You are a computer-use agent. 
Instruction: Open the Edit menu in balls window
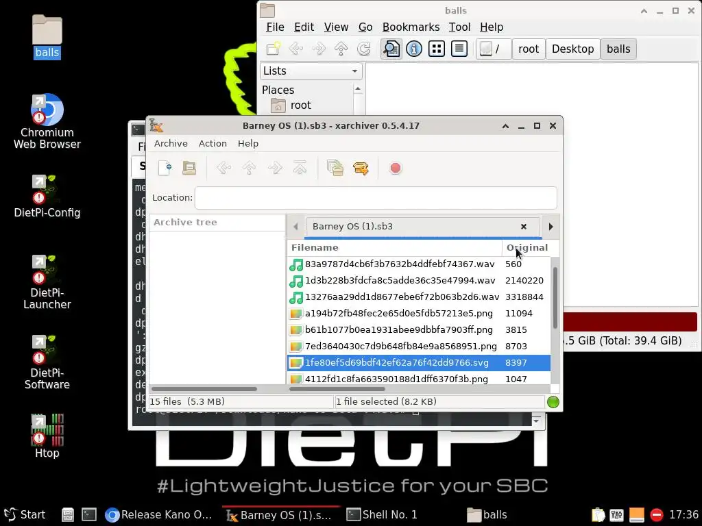pyautogui.click(x=304, y=27)
